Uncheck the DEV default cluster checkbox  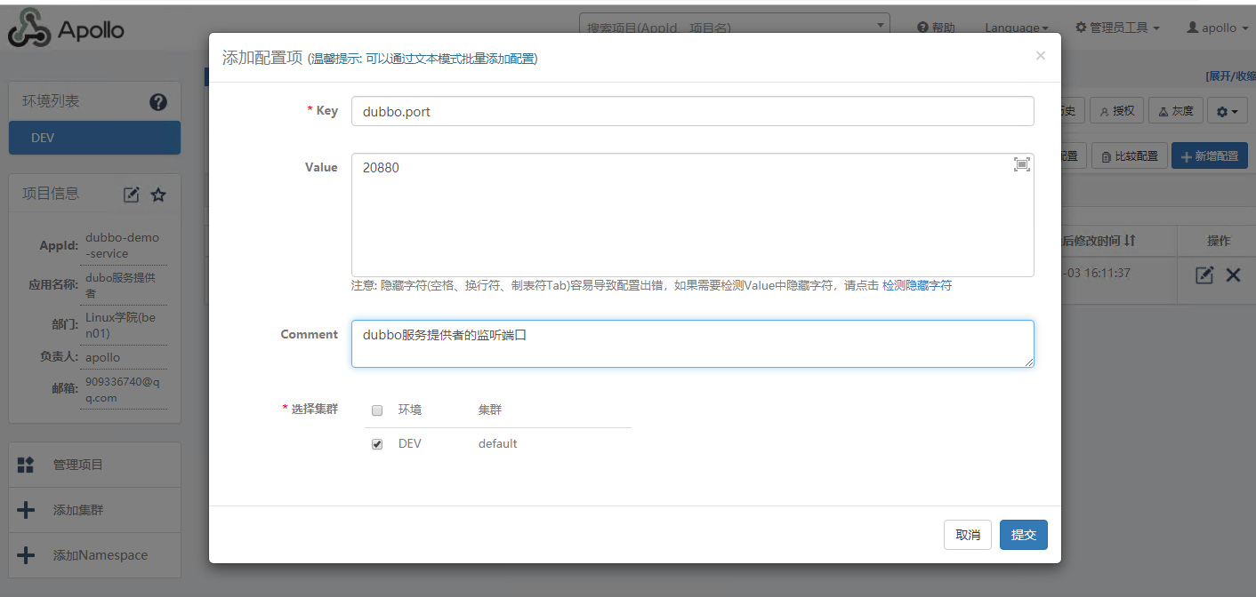377,444
